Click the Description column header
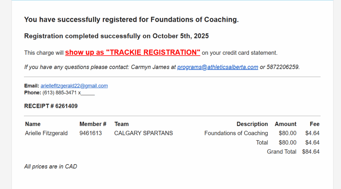Image resolution: width=341 pixels, height=189 pixels. click(x=252, y=124)
